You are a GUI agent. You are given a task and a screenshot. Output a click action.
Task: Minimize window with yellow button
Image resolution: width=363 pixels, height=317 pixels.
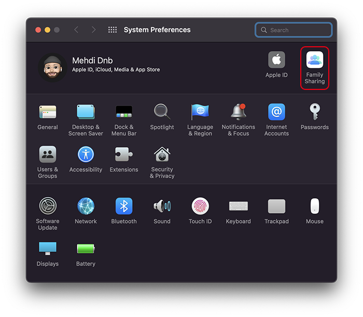click(48, 30)
